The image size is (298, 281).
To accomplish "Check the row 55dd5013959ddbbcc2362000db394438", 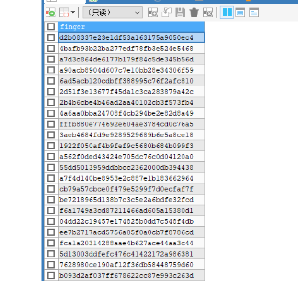I will 51,167.
